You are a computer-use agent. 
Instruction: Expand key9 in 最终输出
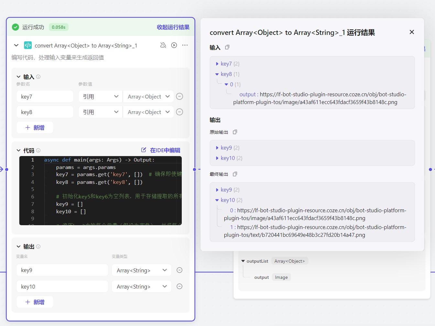[217, 190]
